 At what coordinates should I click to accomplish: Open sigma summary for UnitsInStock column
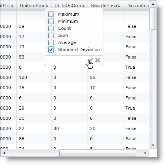click(x=47, y=5)
